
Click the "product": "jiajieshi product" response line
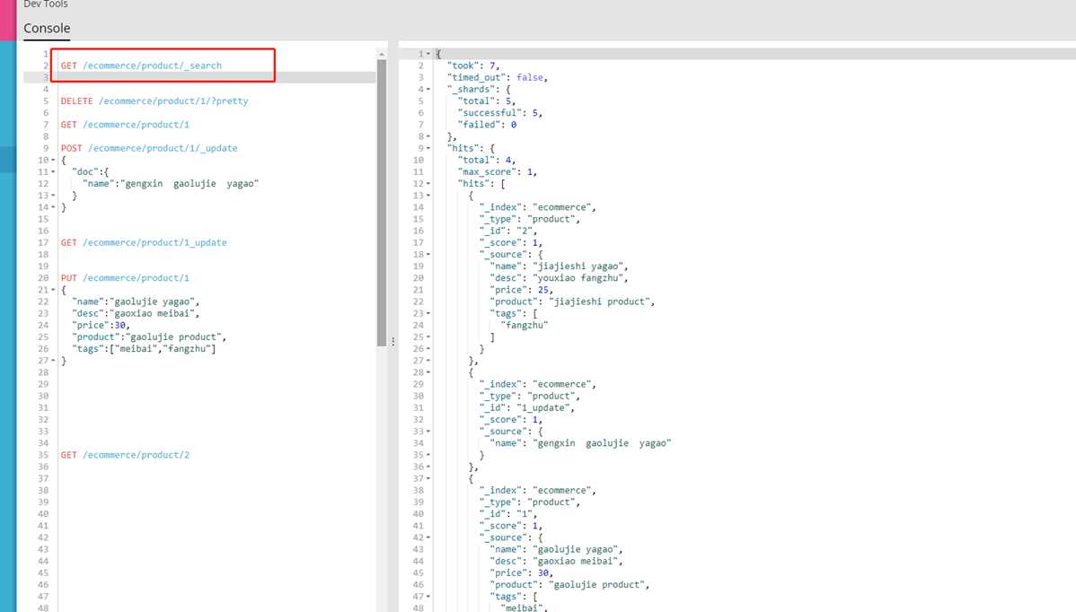pyautogui.click(x=572, y=302)
